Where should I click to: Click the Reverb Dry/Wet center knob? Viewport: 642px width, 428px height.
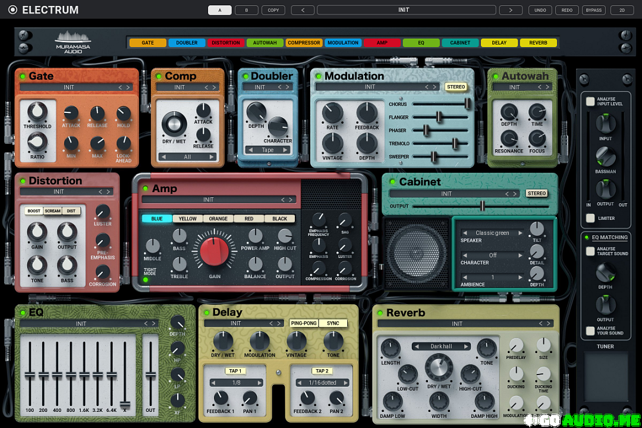tap(439, 367)
